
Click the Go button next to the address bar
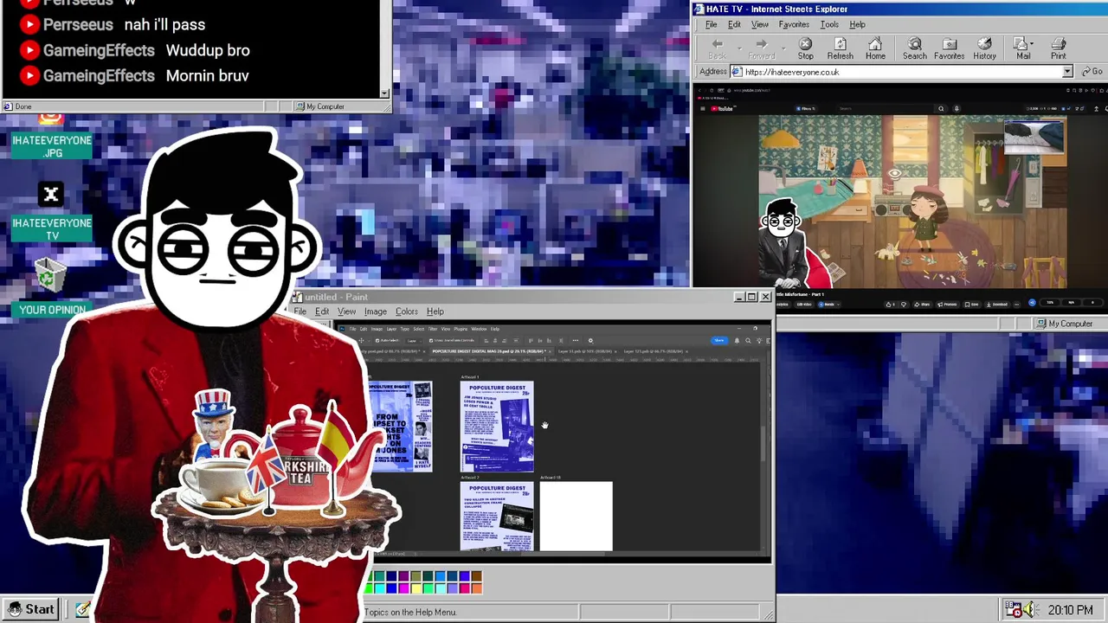1092,72
